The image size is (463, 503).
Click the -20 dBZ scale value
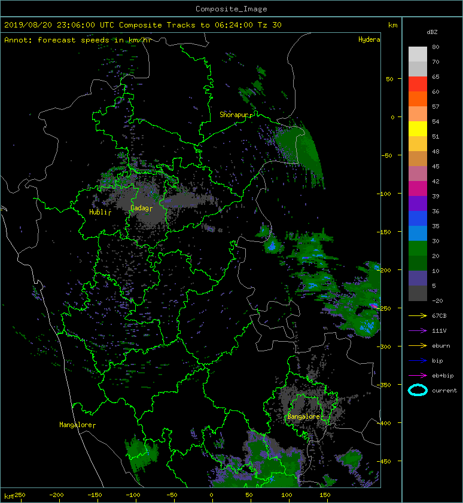438,301
